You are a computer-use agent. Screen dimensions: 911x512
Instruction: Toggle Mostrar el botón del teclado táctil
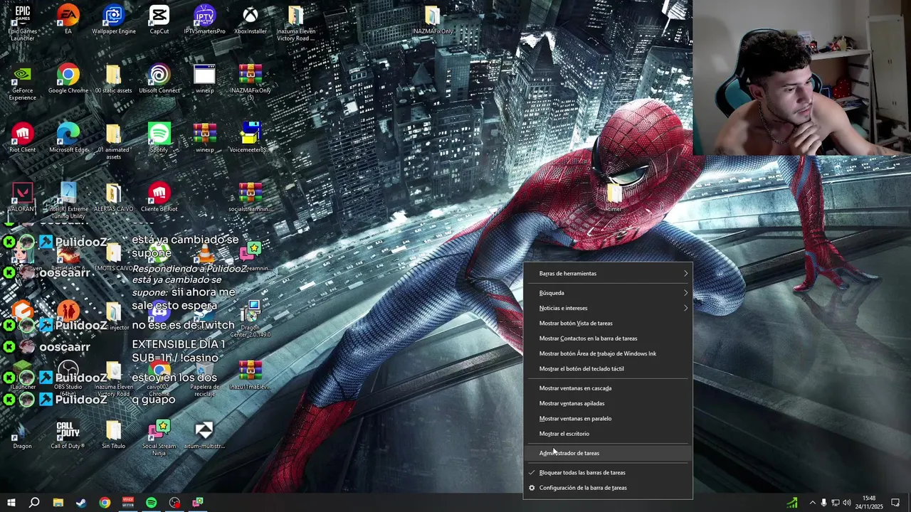[x=608, y=368]
